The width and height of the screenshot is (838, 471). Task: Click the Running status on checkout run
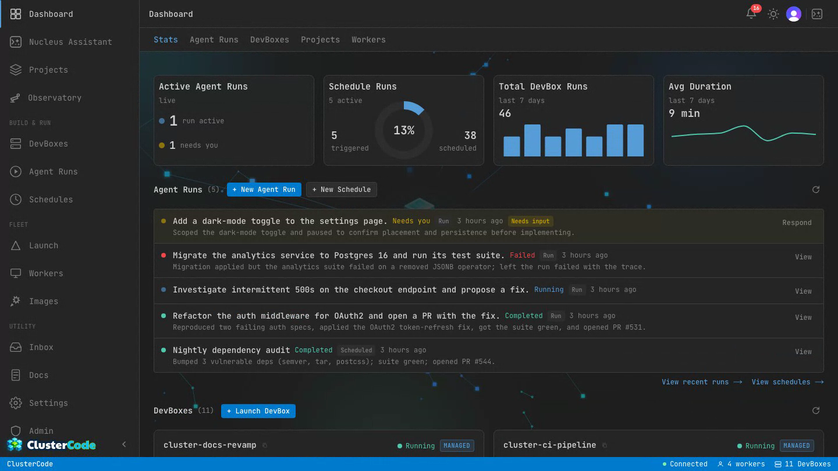549,290
